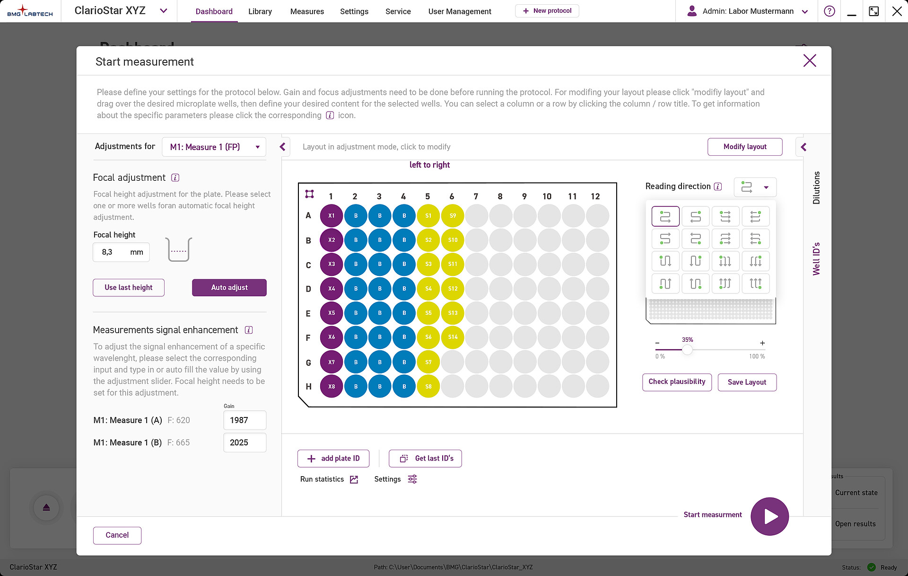This screenshot has width=908, height=576.
Task: Select row G header on the plate
Action: [308, 363]
